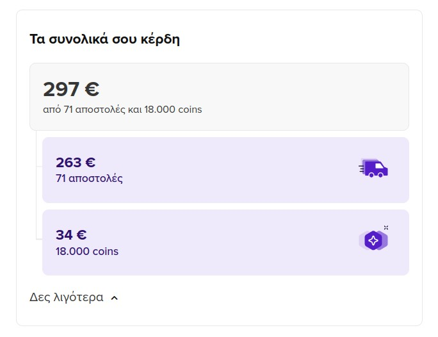Click the "από 71 αποστολές και 18.000 coins" subtitle
The width and height of the screenshot is (438, 337).
click(x=122, y=110)
